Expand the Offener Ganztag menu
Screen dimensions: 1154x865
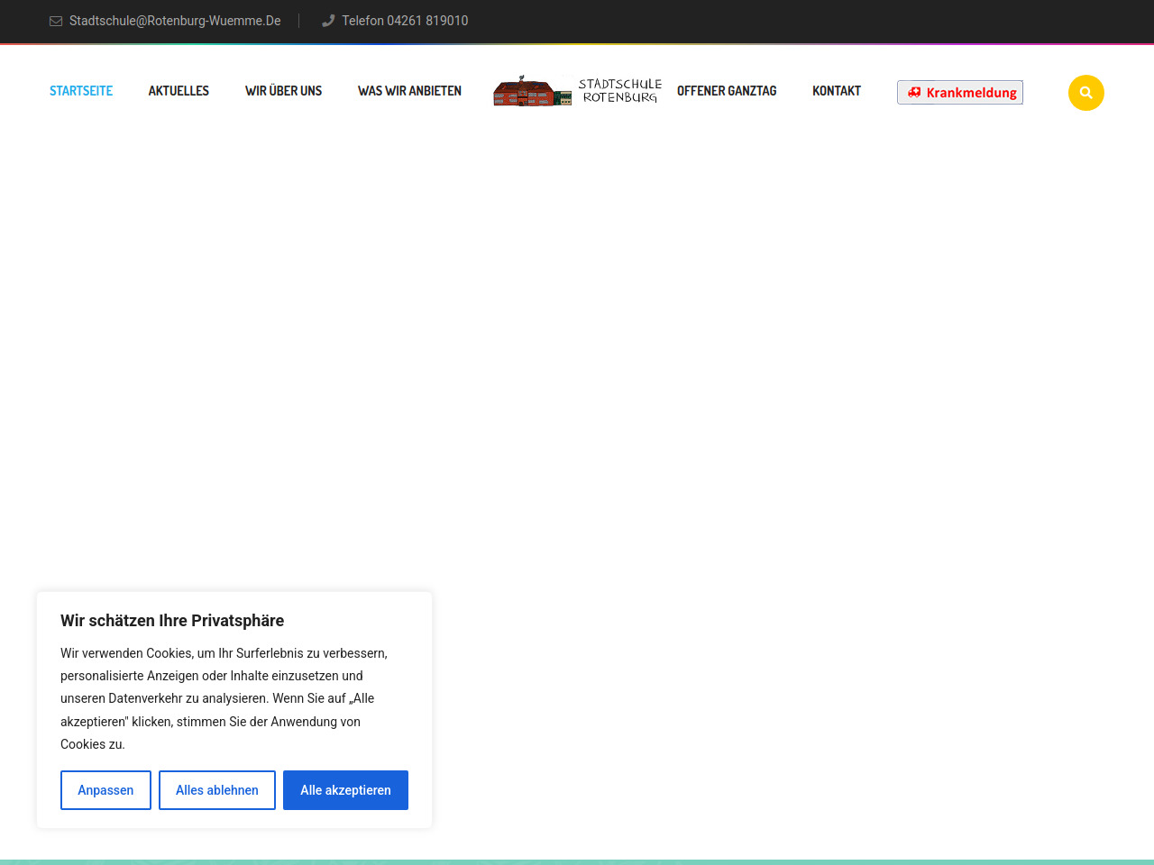click(x=727, y=91)
